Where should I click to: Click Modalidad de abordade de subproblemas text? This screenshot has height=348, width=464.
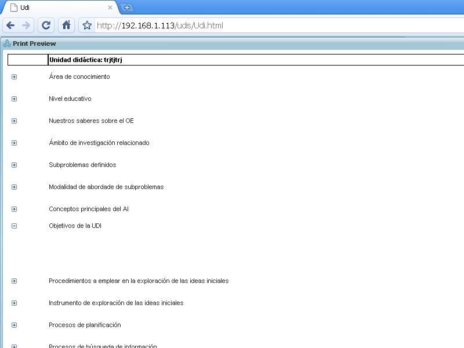click(106, 187)
